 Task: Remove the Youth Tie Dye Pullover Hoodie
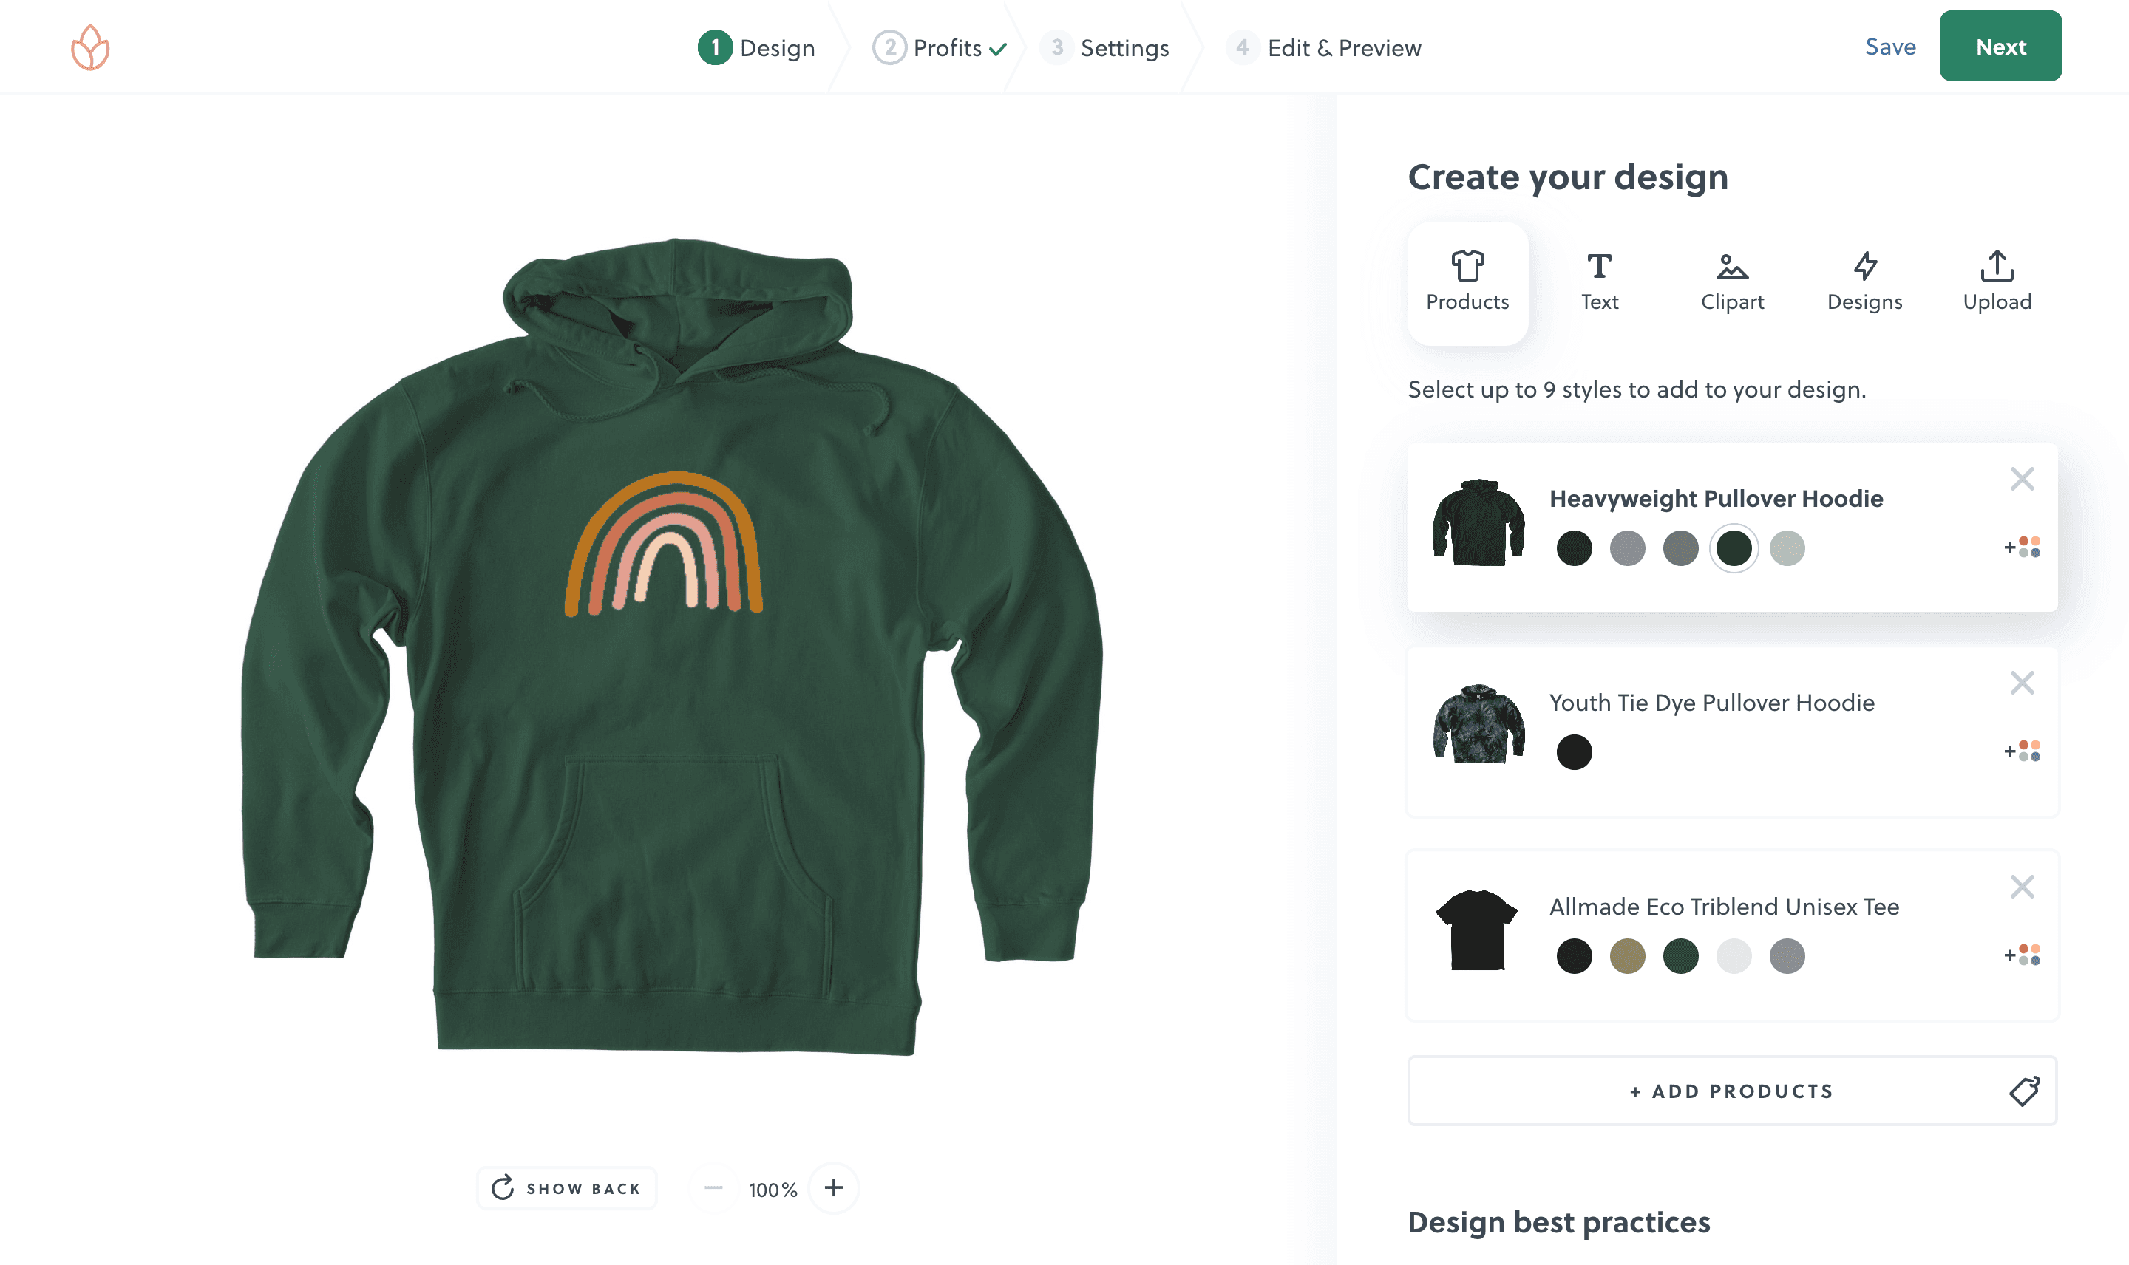tap(2022, 683)
